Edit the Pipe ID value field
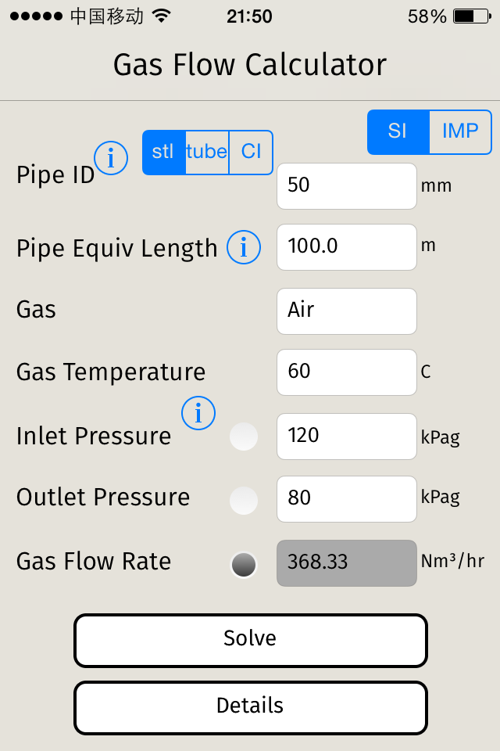Screen dimensions: 500x751 [347, 186]
